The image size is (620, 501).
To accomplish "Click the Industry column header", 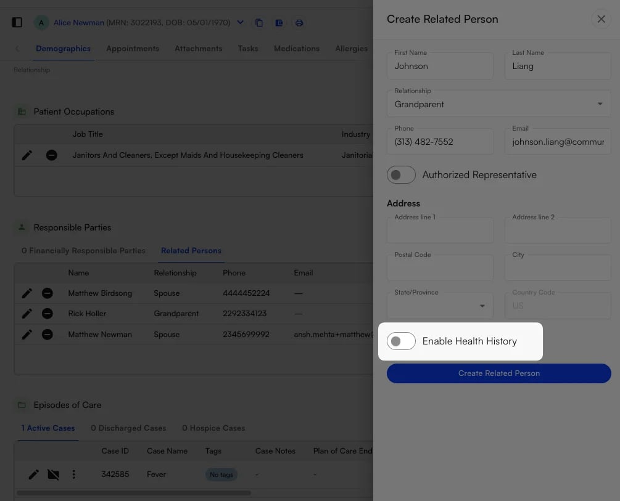I will tap(356, 134).
